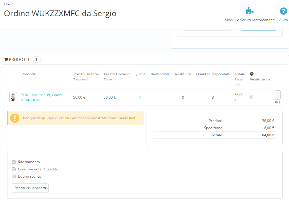Enable the Rifornimento checkbox
The width and height of the screenshot is (289, 200).
click(13, 162)
